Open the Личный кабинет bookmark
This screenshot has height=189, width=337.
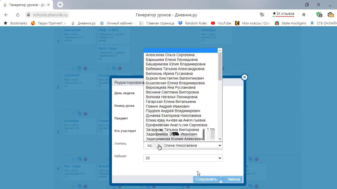click(x=117, y=23)
